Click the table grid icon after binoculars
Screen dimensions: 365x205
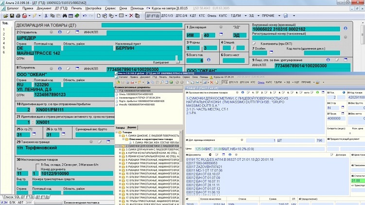point(71,16)
